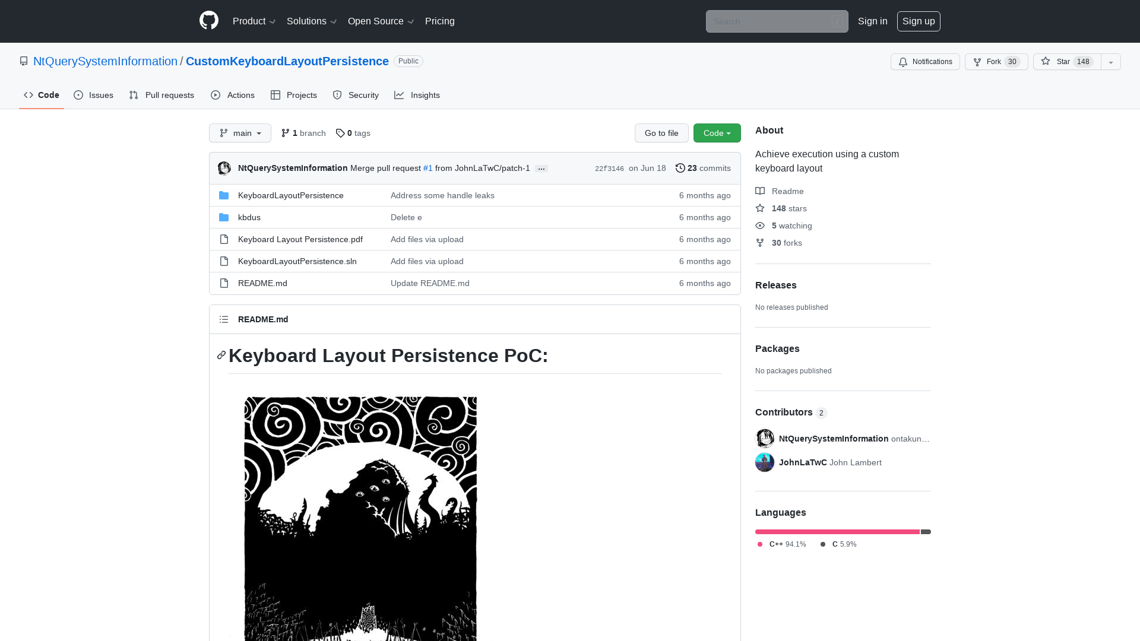Open 'Address some handle leaks' commit message

442,195
